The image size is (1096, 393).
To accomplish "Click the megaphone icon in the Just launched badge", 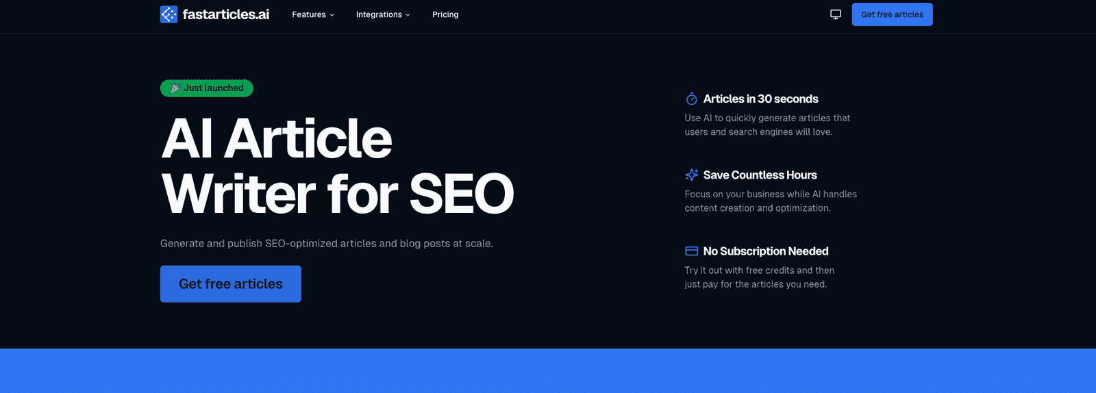I will point(175,88).
